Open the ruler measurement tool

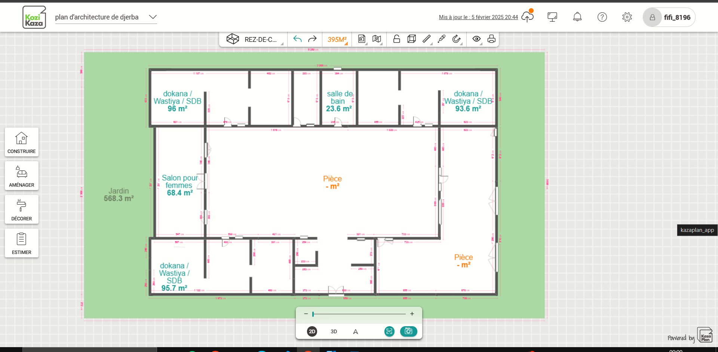click(427, 39)
